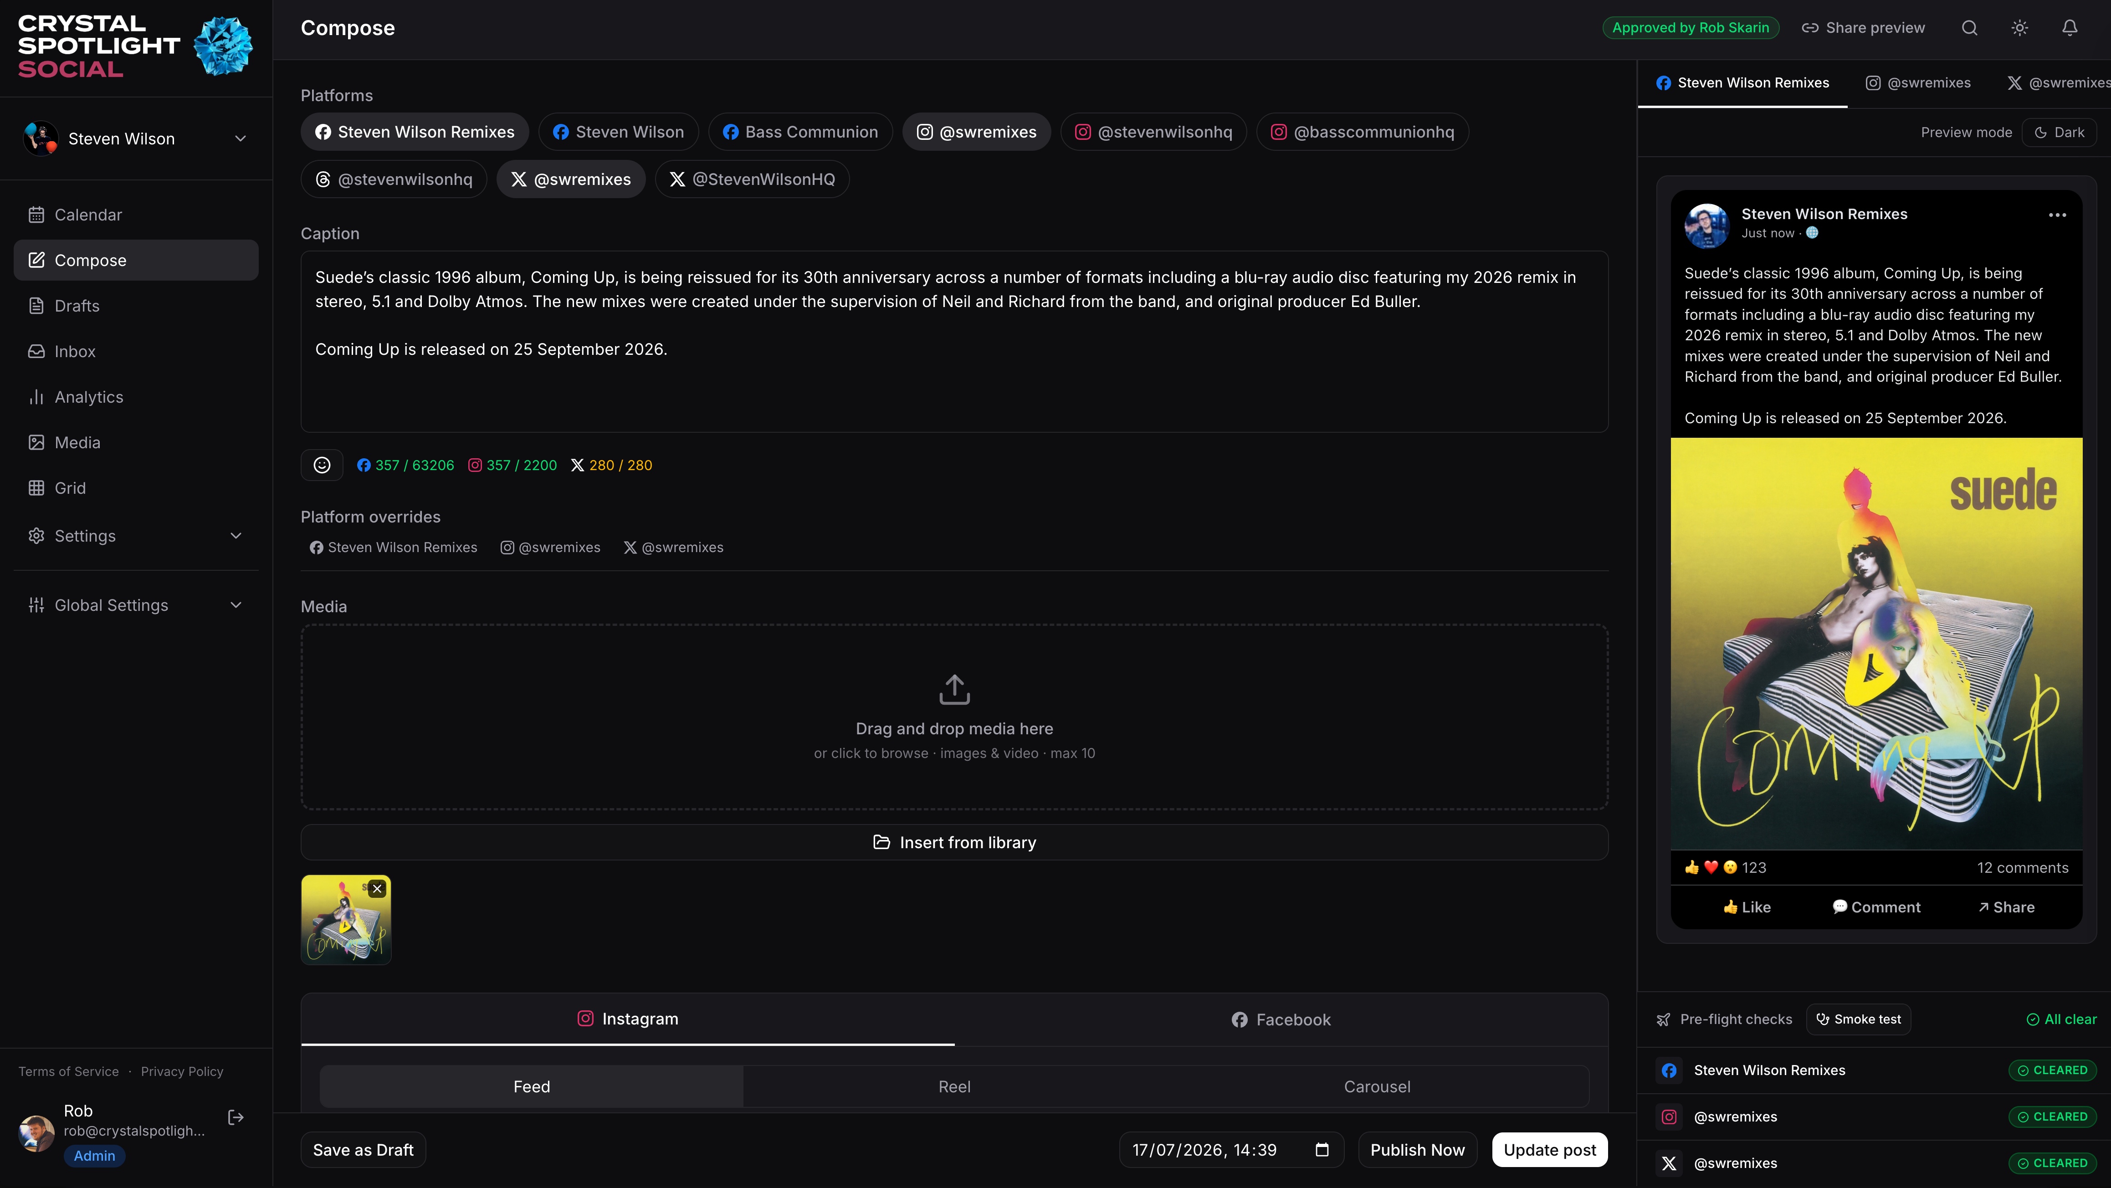Open the Calendar page

pyautogui.click(x=136, y=215)
